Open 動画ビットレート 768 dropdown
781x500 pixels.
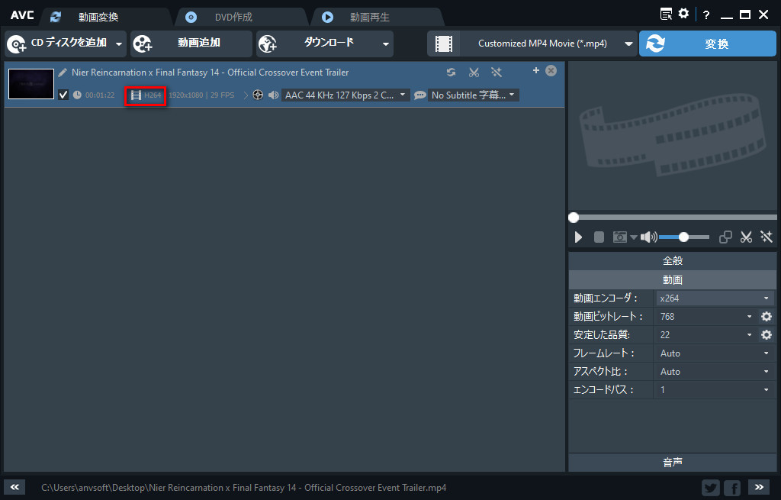[706, 317]
